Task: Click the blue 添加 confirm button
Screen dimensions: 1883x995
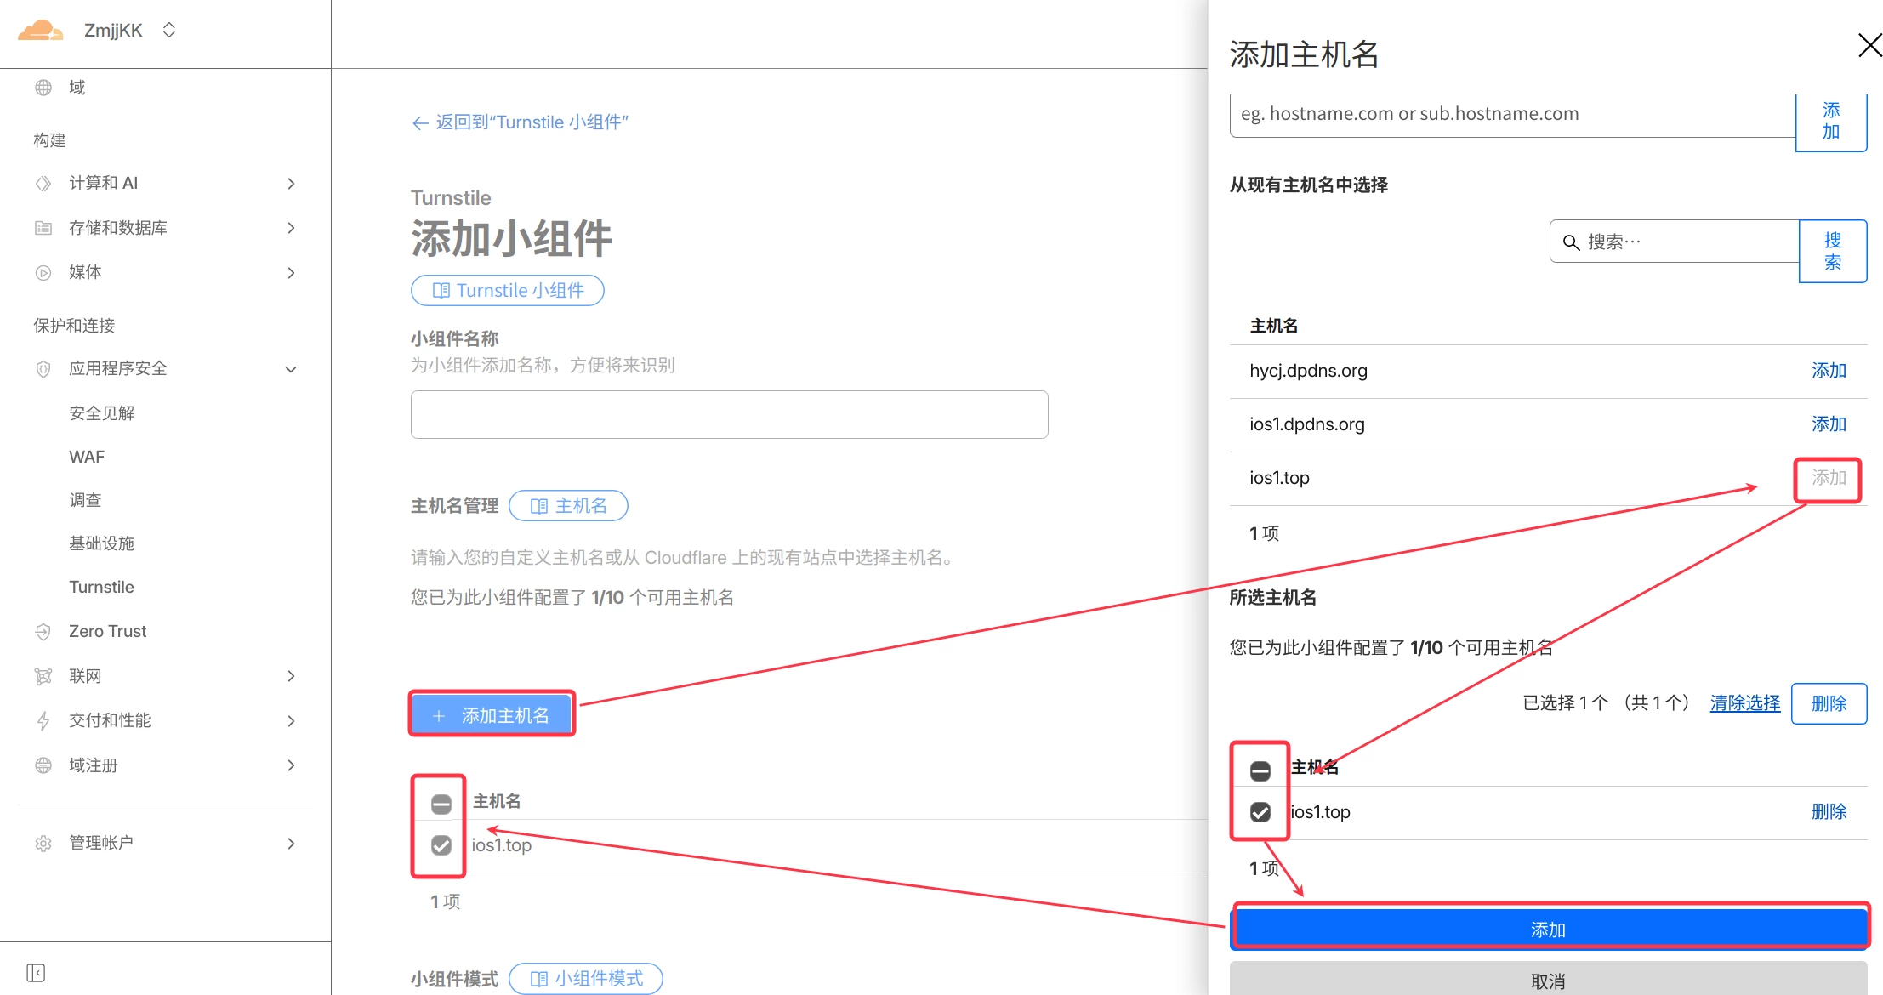Action: coord(1547,929)
